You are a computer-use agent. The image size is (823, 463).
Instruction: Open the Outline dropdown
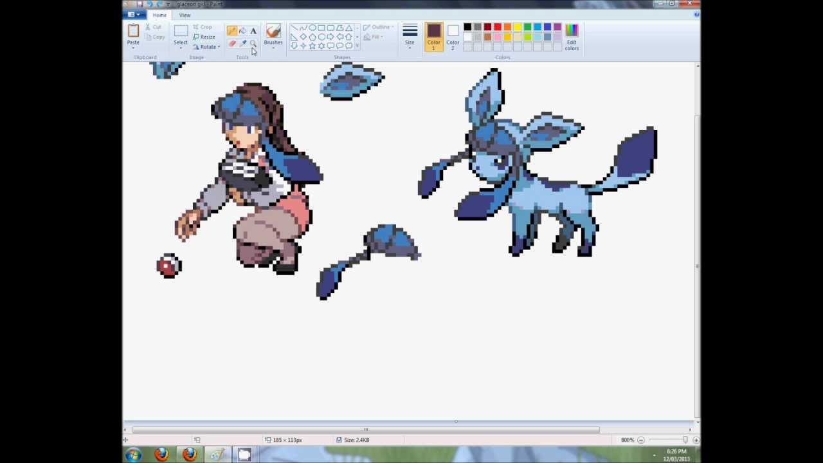coord(378,27)
